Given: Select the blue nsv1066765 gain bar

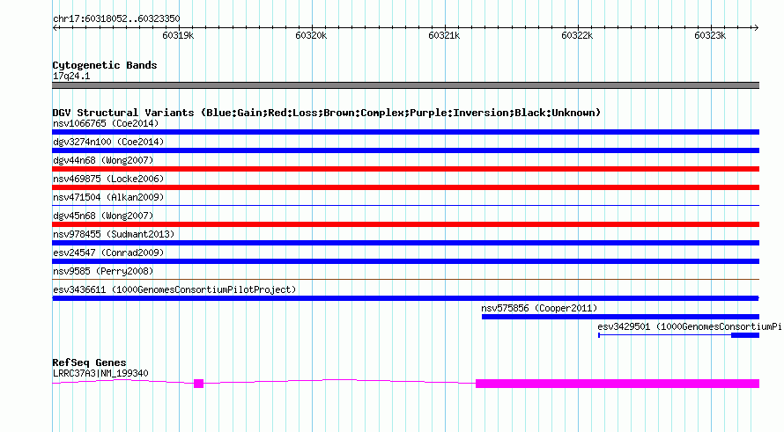Looking at the screenshot, I should 405,132.
